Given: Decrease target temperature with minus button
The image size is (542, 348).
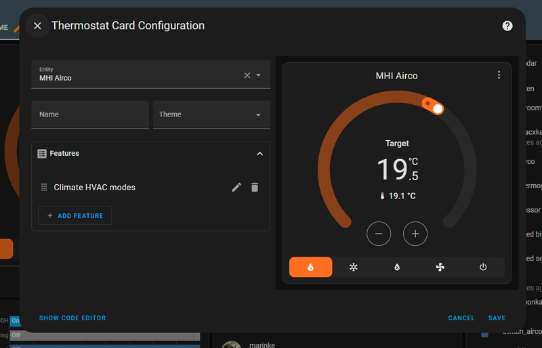Looking at the screenshot, I should [x=379, y=234].
